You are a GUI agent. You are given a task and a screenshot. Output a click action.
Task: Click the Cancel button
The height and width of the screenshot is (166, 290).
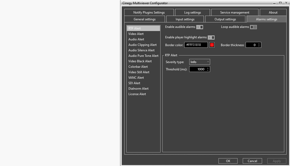point(252,161)
